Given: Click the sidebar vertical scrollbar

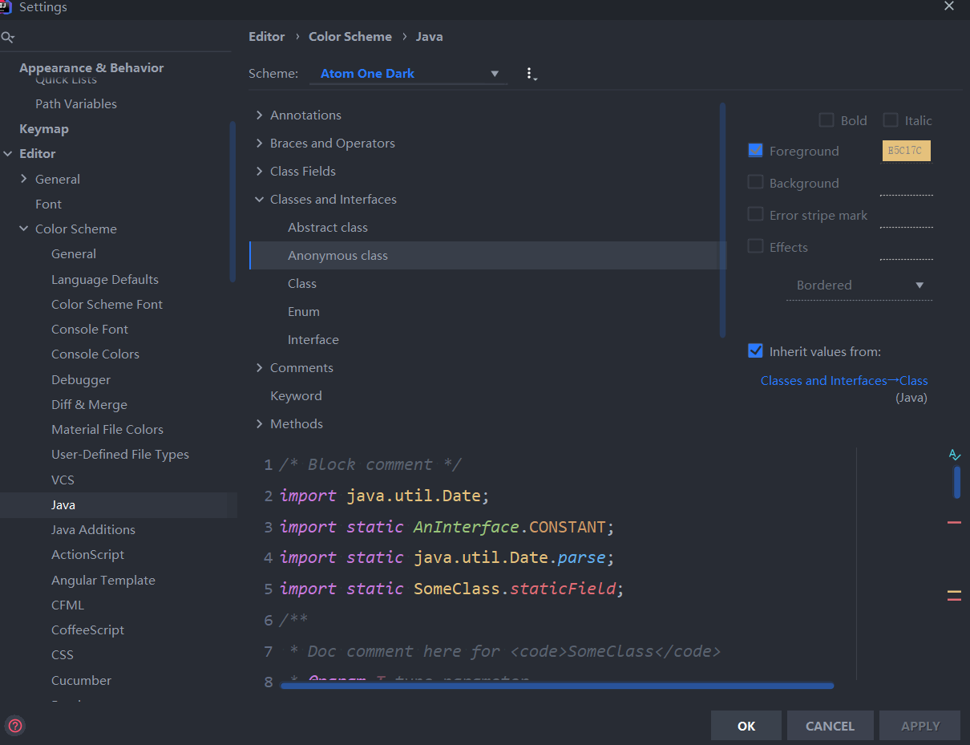Looking at the screenshot, I should click(x=232, y=200).
